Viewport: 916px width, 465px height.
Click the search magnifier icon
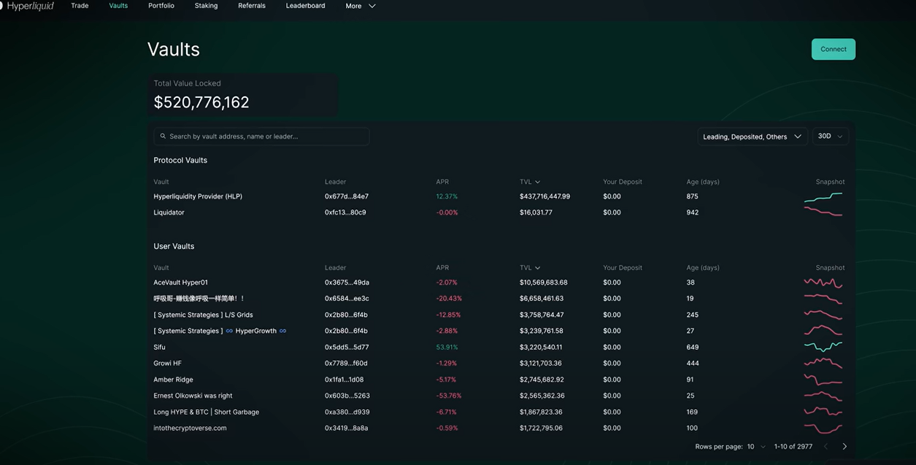click(163, 137)
